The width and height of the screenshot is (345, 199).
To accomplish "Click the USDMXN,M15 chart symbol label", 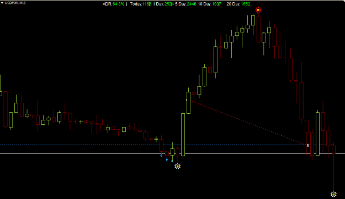I will [x=15, y=3].
